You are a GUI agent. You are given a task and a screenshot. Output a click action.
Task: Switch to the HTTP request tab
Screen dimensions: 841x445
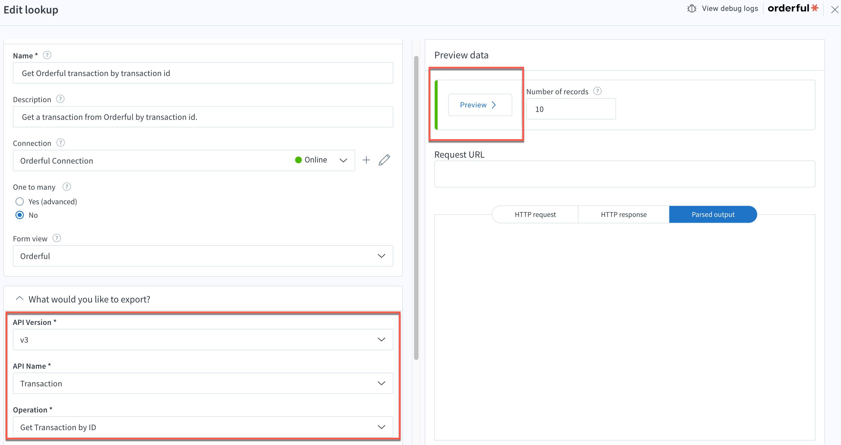click(x=535, y=214)
